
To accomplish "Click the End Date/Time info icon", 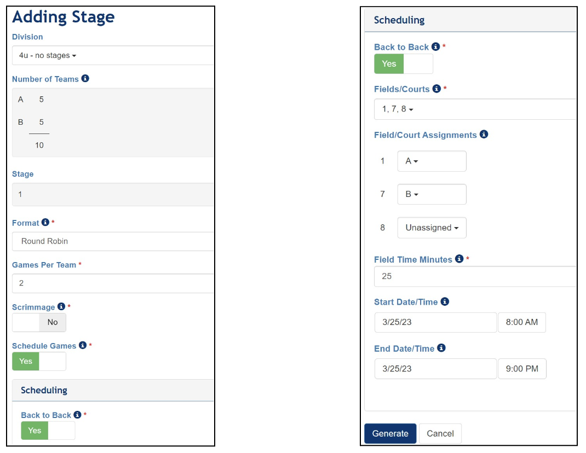I will [x=441, y=348].
